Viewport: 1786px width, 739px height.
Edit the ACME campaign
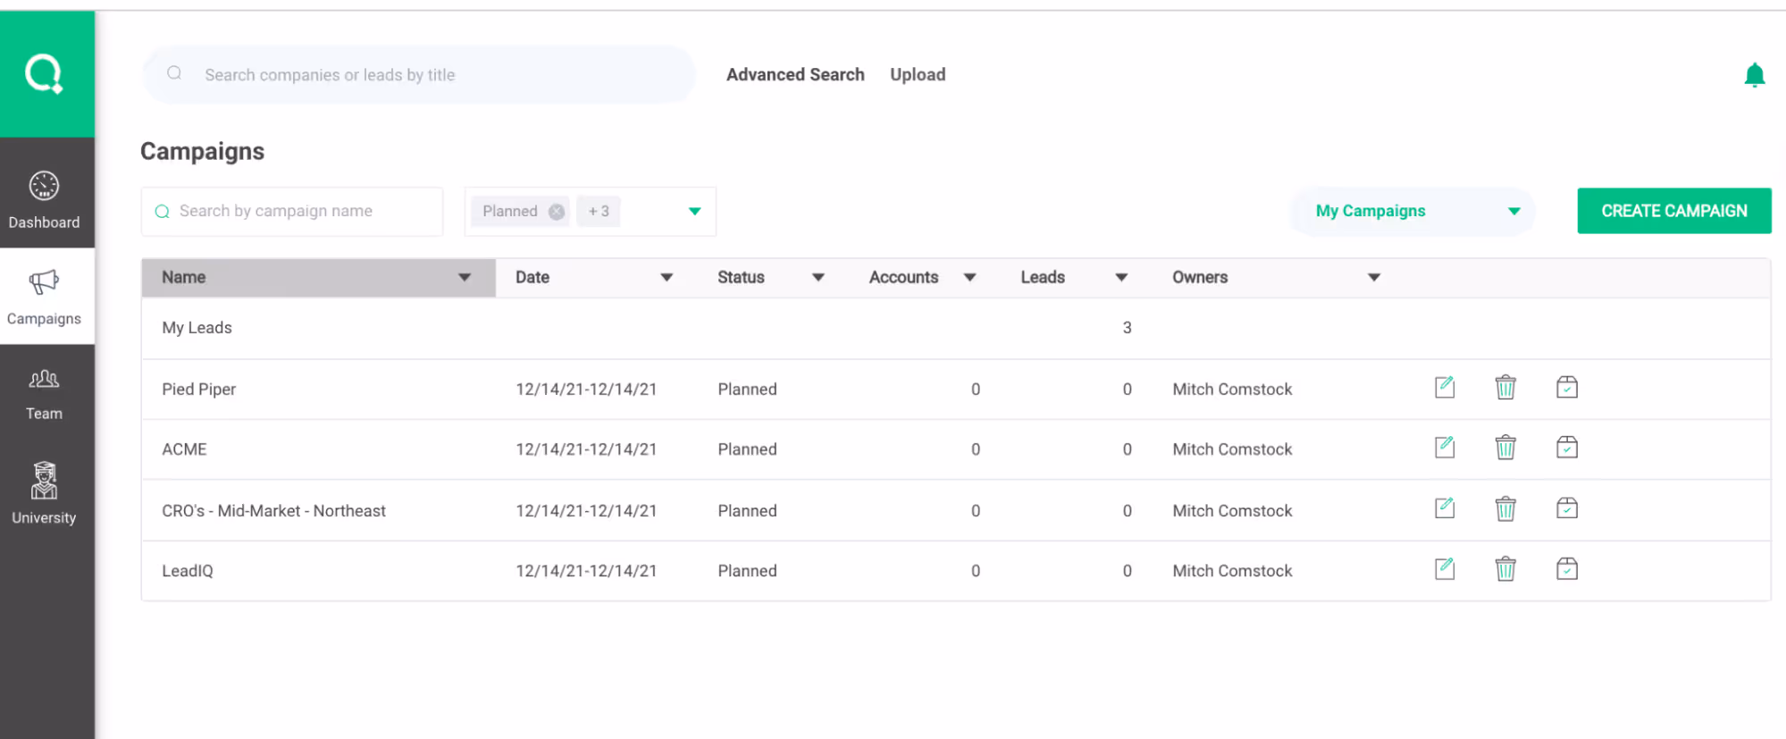click(x=1444, y=447)
